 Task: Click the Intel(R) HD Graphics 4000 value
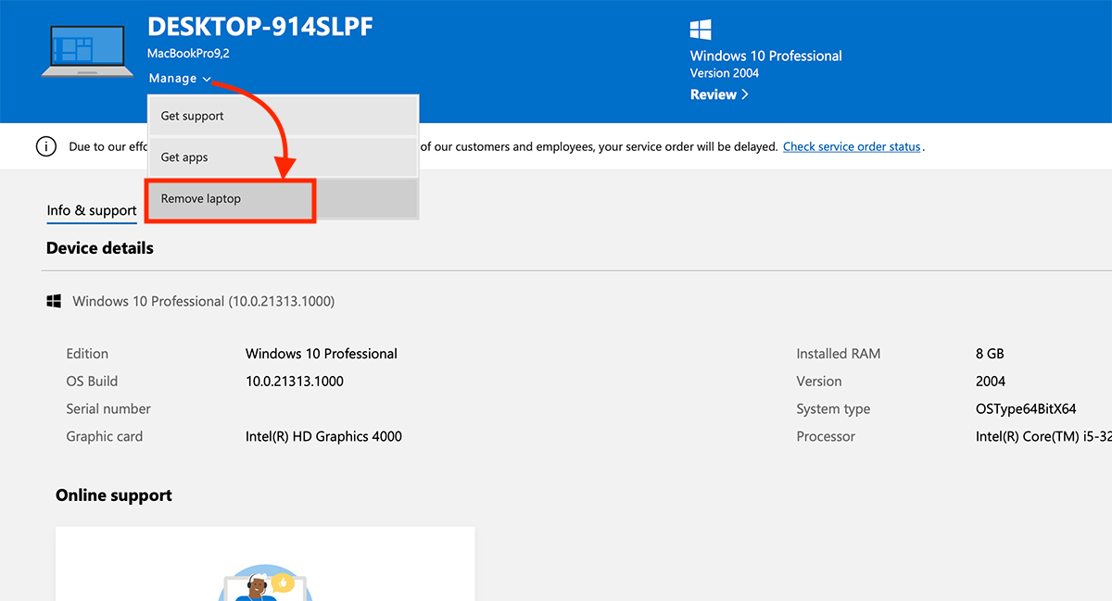[323, 437]
